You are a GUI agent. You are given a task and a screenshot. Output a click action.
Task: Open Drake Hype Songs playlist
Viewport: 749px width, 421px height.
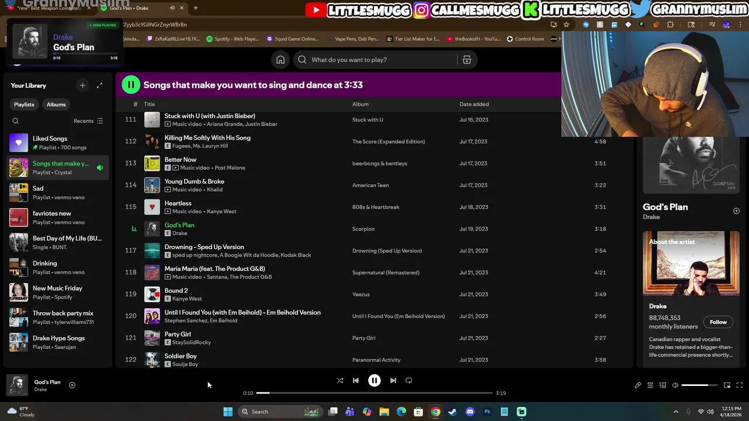point(57,342)
